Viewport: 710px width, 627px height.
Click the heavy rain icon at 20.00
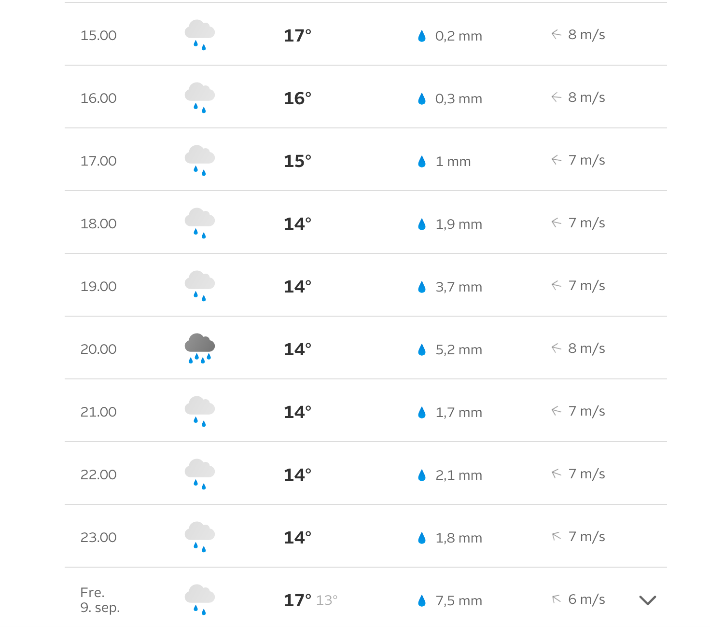(200, 348)
